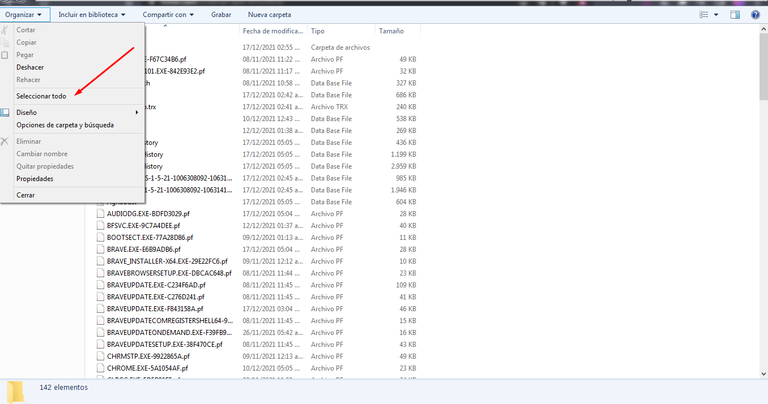Click the folder icon in the status bar
768x404 pixels.
(15, 392)
